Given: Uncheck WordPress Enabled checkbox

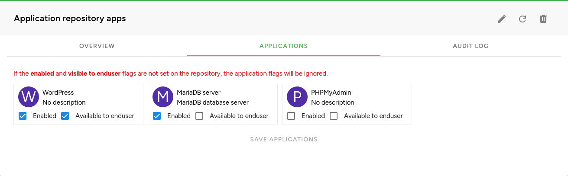Looking at the screenshot, I should point(23,116).
